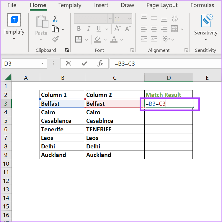The width and height of the screenshot is (222, 222).
Task: Click the Sensitivity icon
Action: click(x=207, y=21)
